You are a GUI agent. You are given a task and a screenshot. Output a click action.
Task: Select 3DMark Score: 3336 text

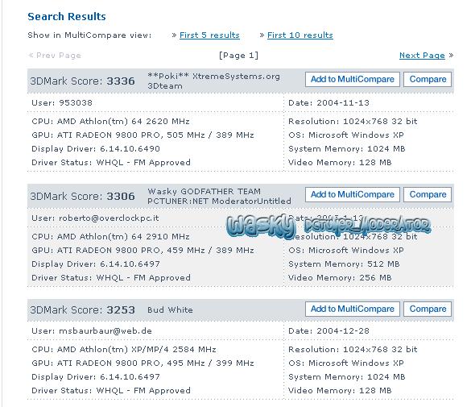82,81
